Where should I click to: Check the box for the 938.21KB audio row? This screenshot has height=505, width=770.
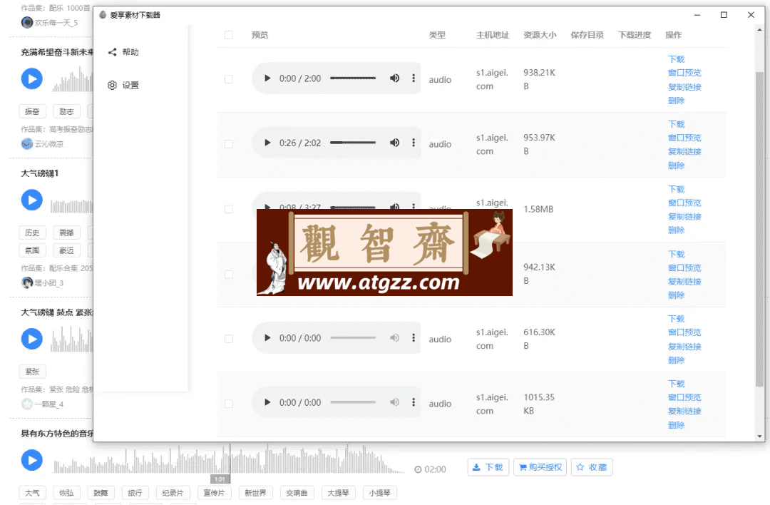pyautogui.click(x=228, y=79)
